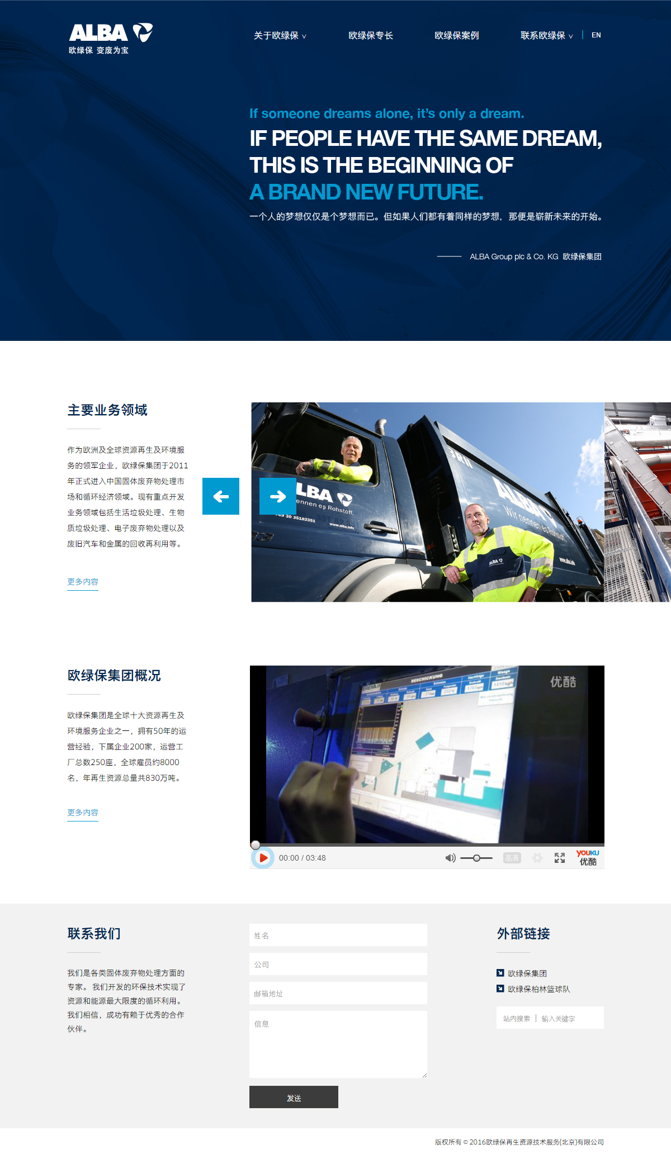
Task: Click the left arrow slideshow button
Action: [x=221, y=496]
